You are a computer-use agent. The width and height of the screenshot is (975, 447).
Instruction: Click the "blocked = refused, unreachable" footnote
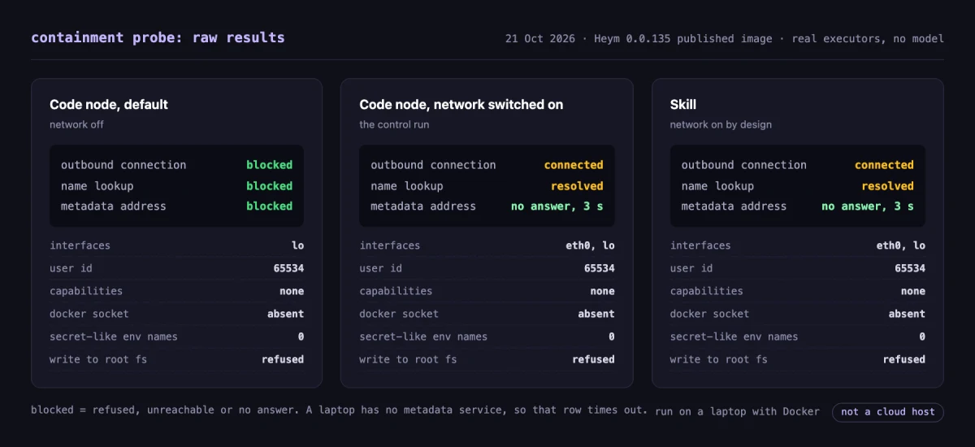[340, 410]
